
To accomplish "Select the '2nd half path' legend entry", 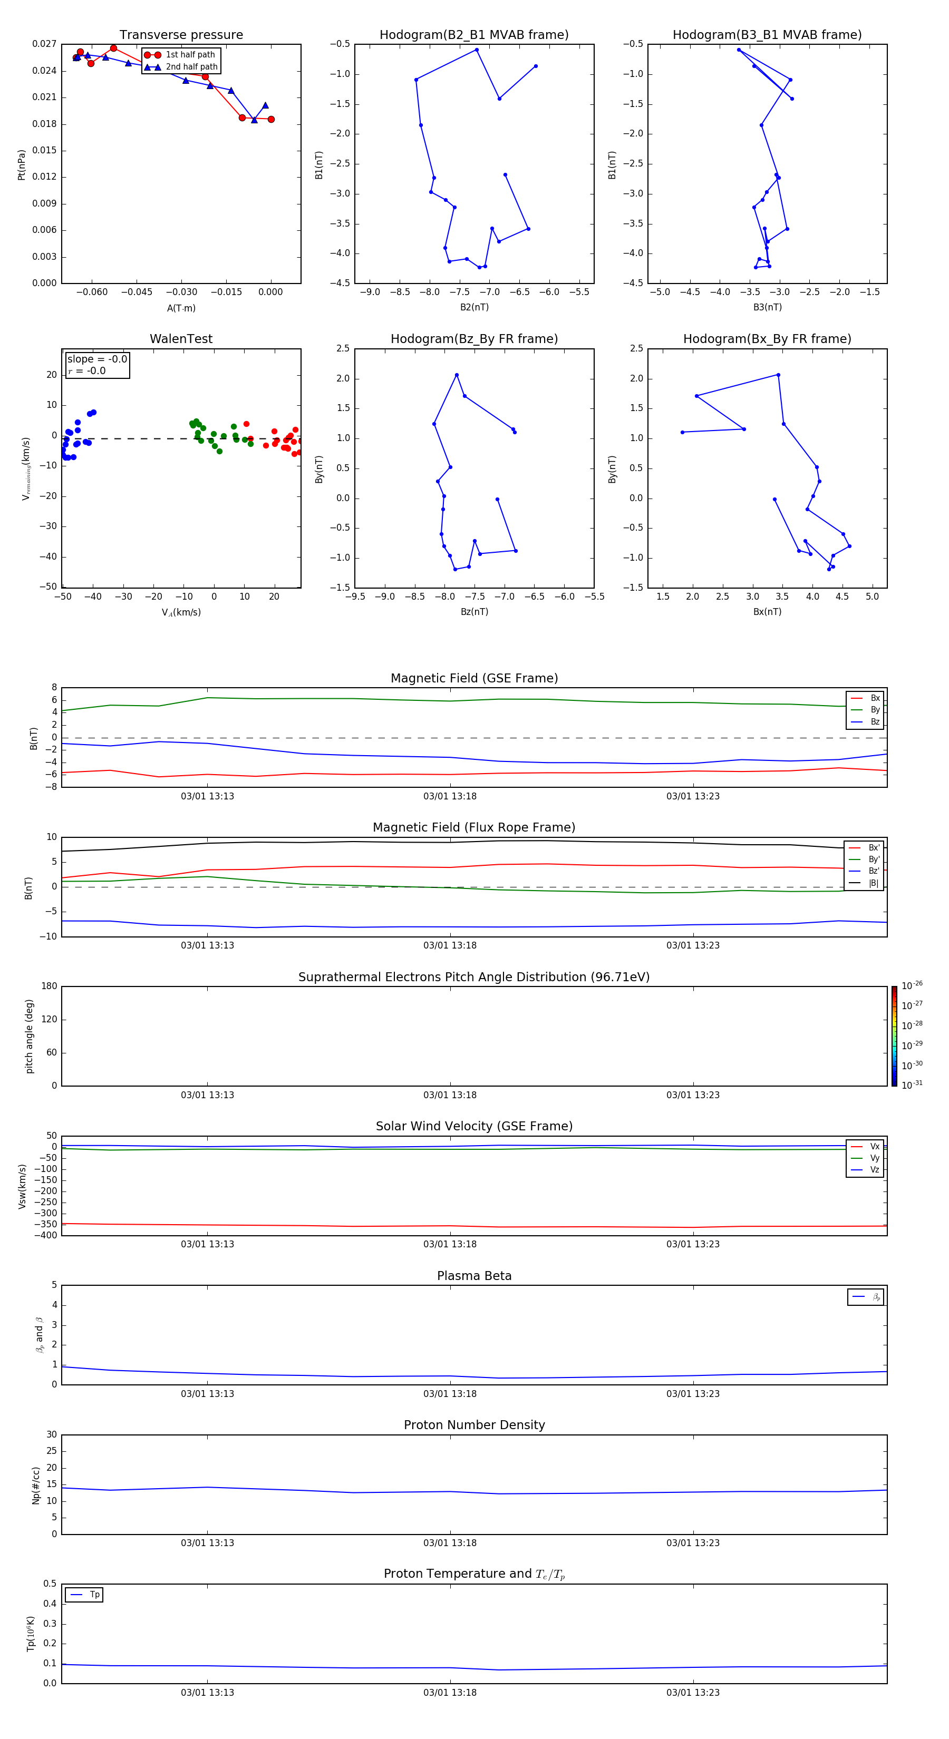I will coord(181,67).
